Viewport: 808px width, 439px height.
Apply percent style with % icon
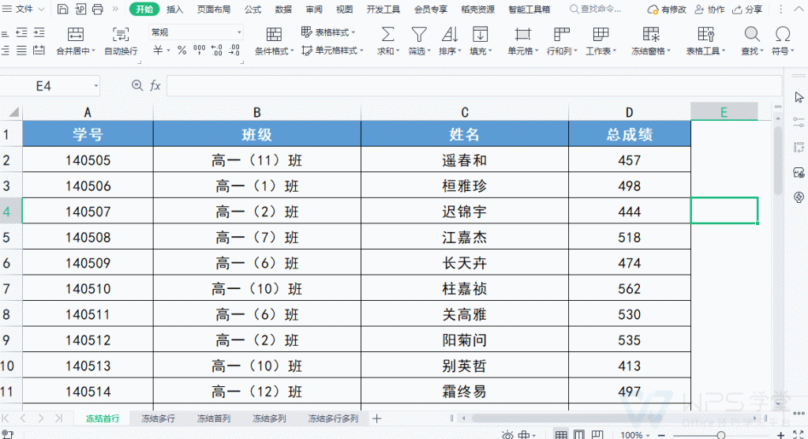tap(181, 51)
